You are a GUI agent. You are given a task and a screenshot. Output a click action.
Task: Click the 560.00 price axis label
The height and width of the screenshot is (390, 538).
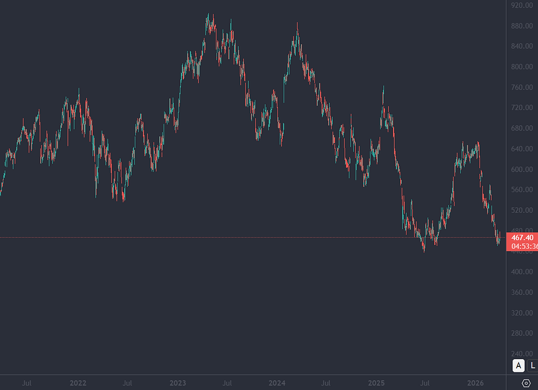[x=522, y=190]
